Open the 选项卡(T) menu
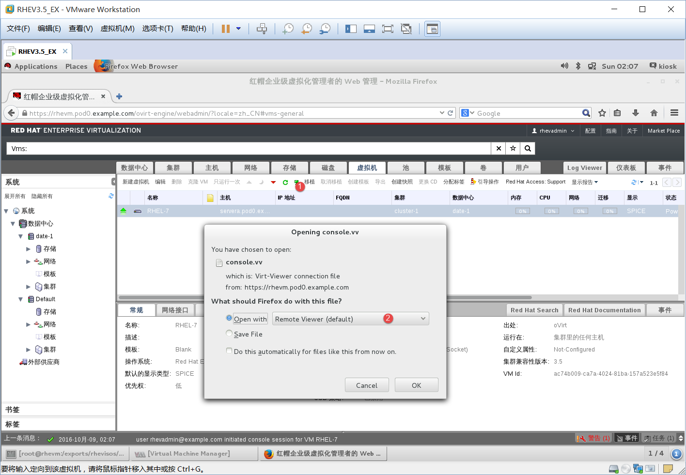Image resolution: width=686 pixels, height=475 pixels. (157, 29)
